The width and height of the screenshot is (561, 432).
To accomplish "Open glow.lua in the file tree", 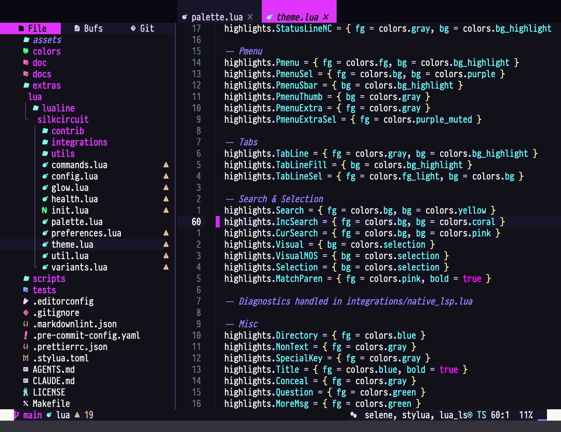I will [x=70, y=188].
